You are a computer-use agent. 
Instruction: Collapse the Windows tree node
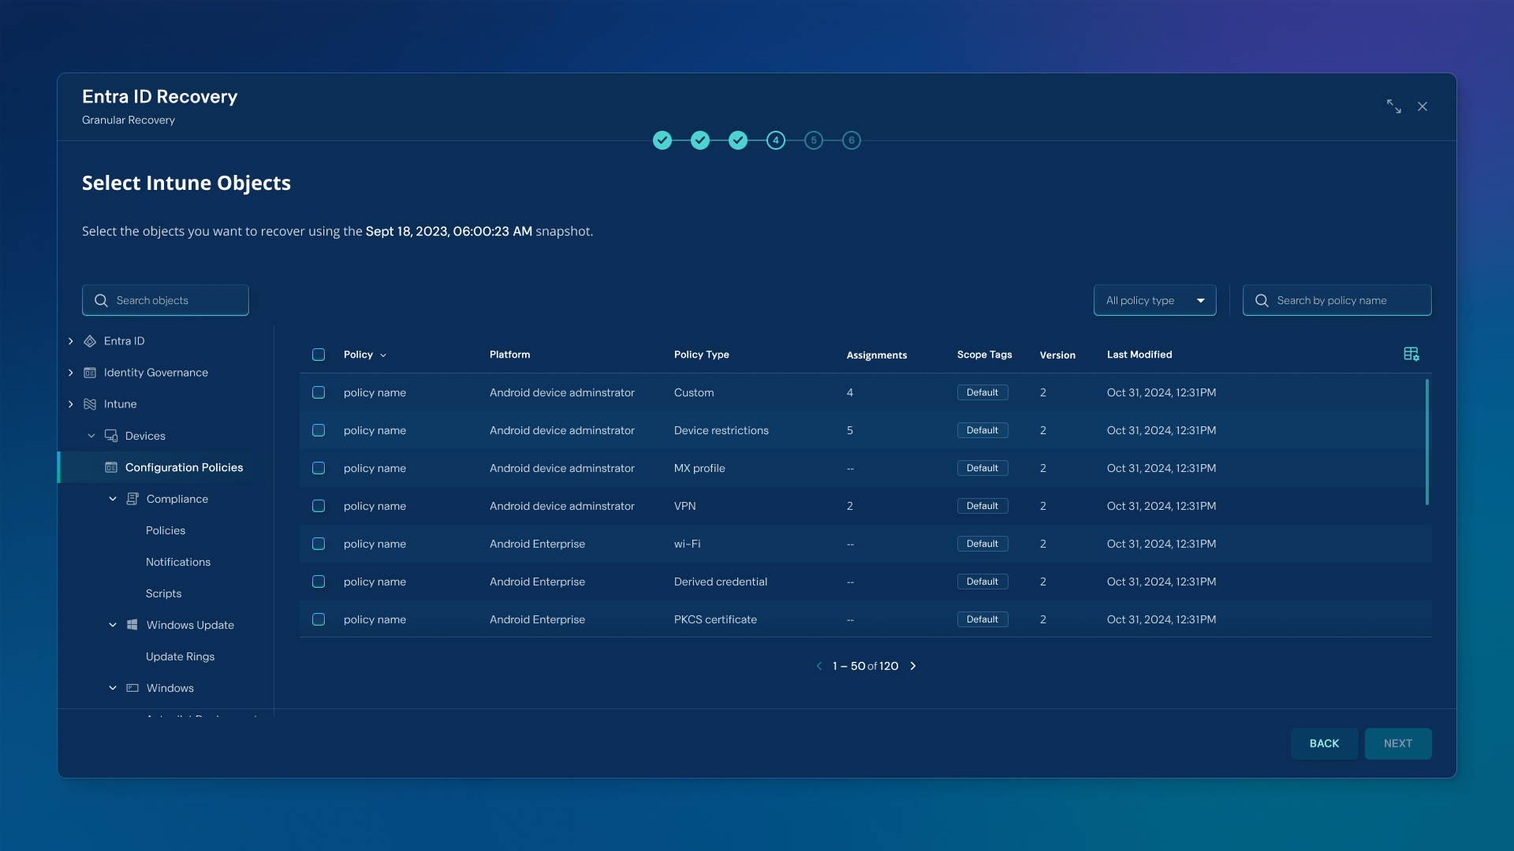pyautogui.click(x=113, y=688)
